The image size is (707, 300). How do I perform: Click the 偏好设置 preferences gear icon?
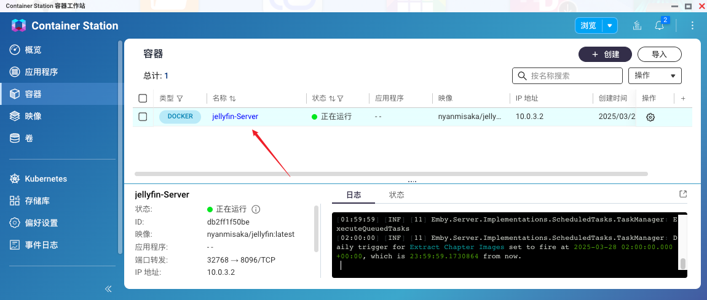15,223
